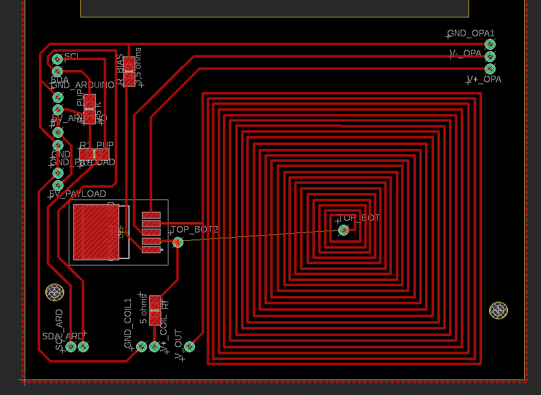
Task: Click the left mounting hole
Action: point(55,293)
